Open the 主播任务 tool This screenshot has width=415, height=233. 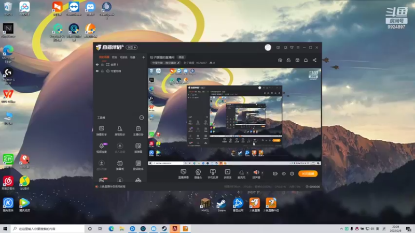[x=138, y=131]
